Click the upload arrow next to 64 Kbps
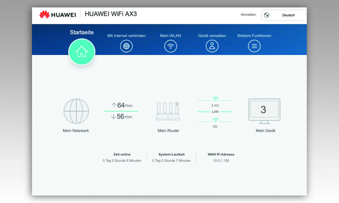The height and width of the screenshot is (203, 339). click(x=114, y=105)
